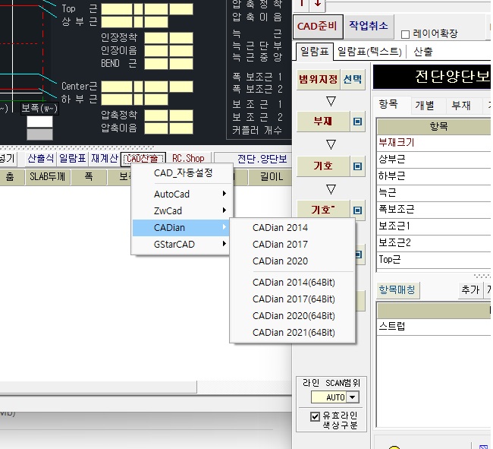Choose CAD_자동설정 menu entry
Image resolution: width=493 pixels, height=449 pixels.
183,172
